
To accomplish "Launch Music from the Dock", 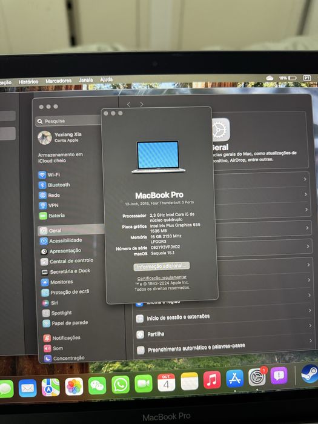I will click(x=212, y=380).
